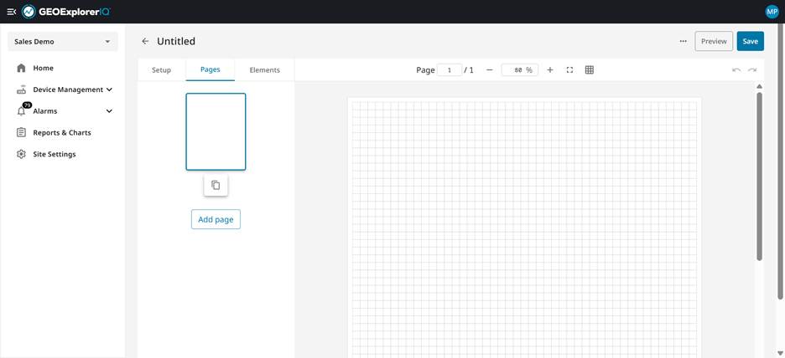Collapse the sidebar with the hamburger icon

coord(12,12)
